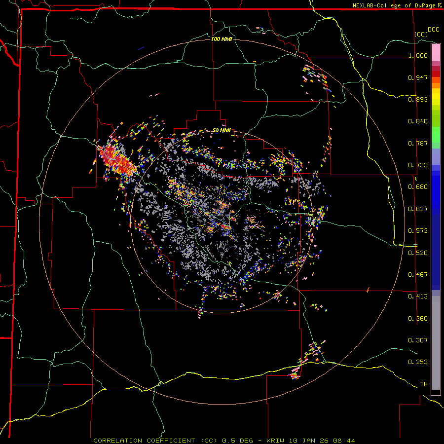Click the 100 NMI range ring label
Screen dimensions: 444x444
point(222,39)
